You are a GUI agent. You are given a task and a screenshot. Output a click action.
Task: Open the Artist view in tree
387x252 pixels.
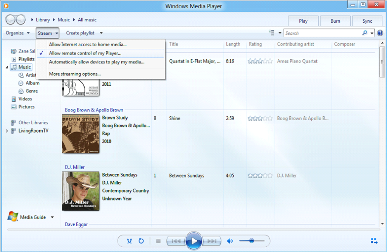click(31, 75)
